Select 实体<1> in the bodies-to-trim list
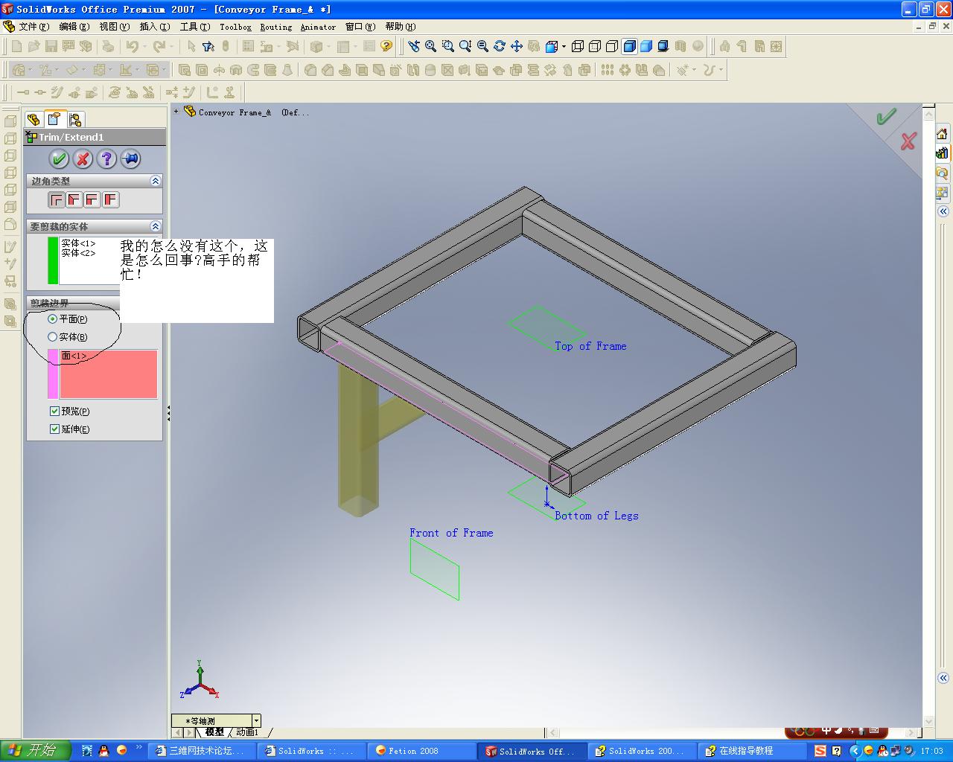953x762 pixels. [x=78, y=243]
